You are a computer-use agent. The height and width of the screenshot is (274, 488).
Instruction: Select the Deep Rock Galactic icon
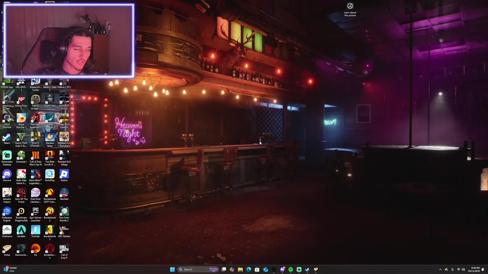[x=64, y=121]
